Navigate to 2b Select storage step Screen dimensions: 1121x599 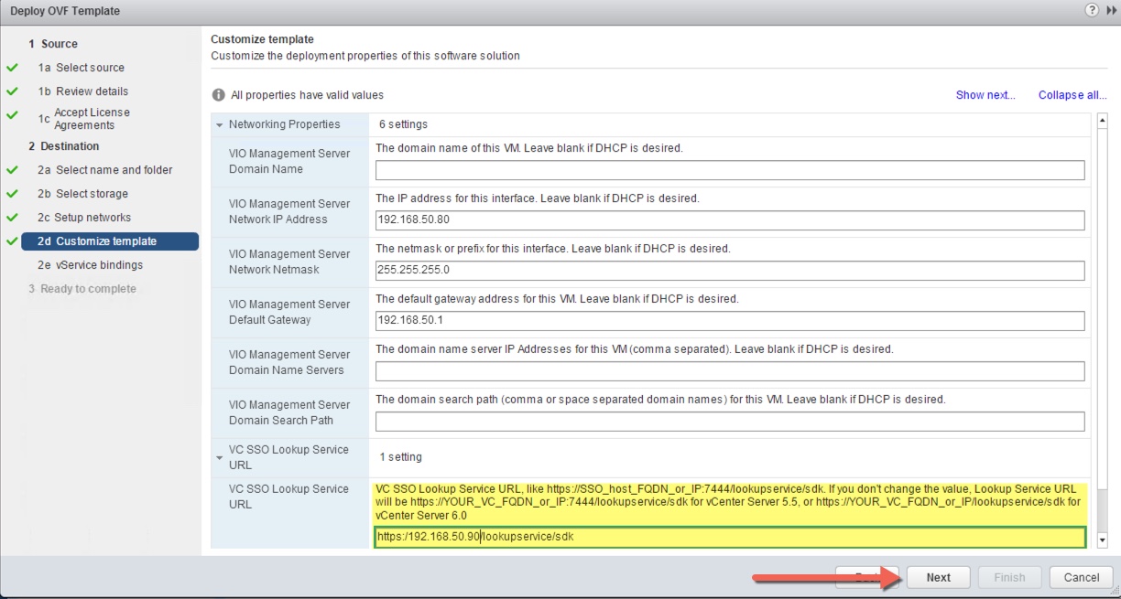pyautogui.click(x=92, y=194)
